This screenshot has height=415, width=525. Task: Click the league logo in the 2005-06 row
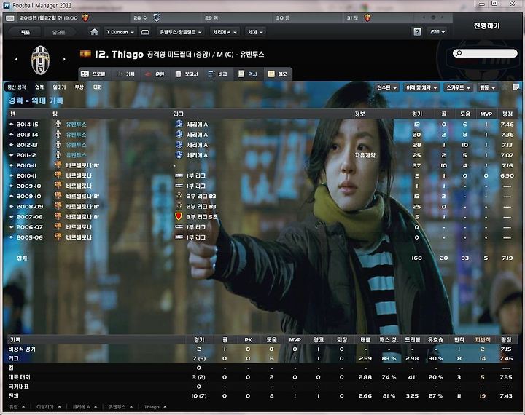click(x=179, y=237)
